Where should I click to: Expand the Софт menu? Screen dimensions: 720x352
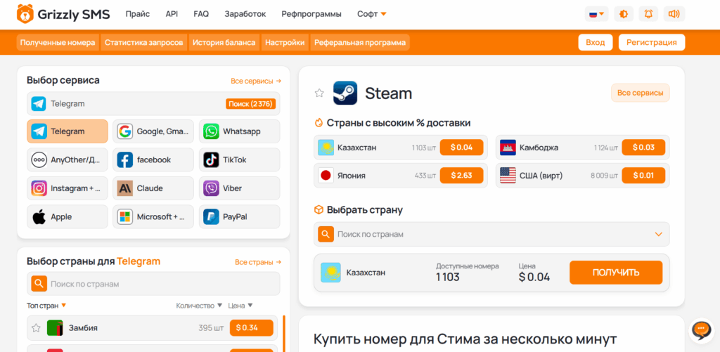[371, 14]
